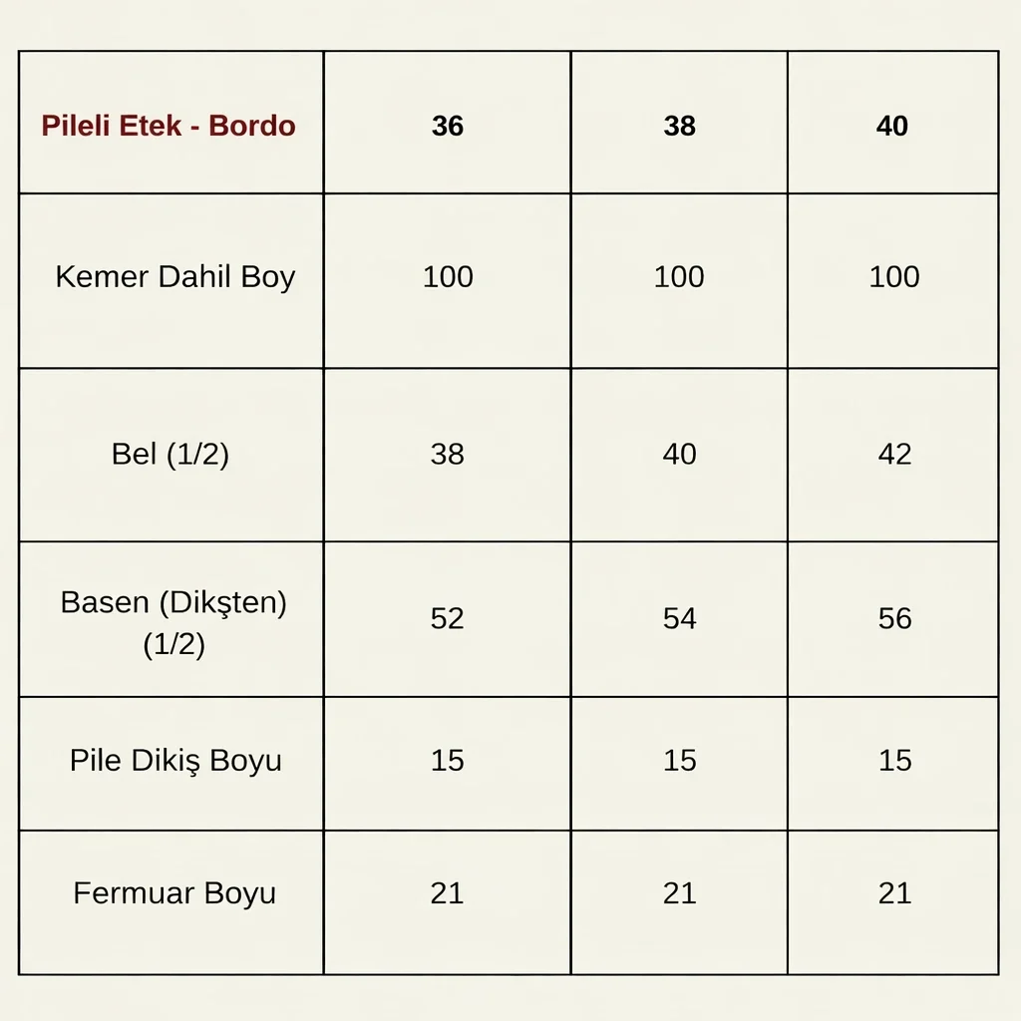
Task: Select Basen value 52 for size 36
Action: click(x=448, y=619)
